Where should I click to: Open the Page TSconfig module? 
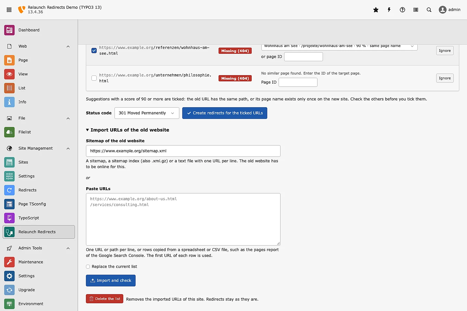pyautogui.click(x=39, y=204)
